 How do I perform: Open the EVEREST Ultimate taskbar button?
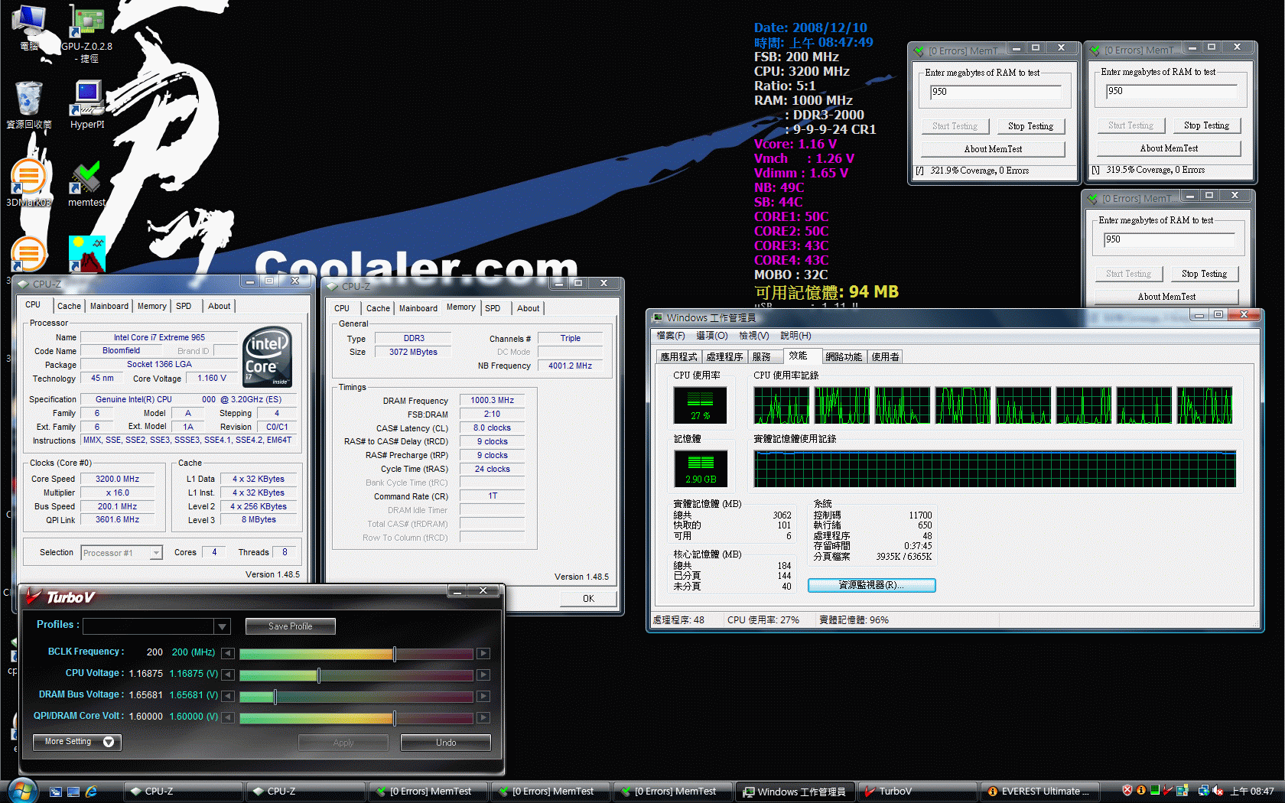1039,792
